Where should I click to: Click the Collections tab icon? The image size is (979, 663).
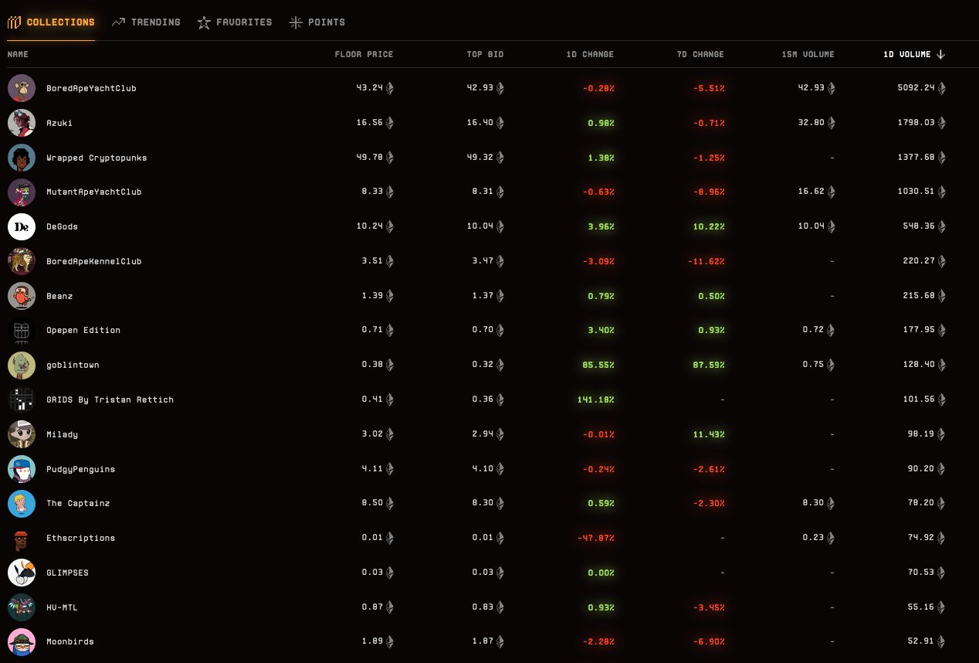pyautogui.click(x=14, y=22)
